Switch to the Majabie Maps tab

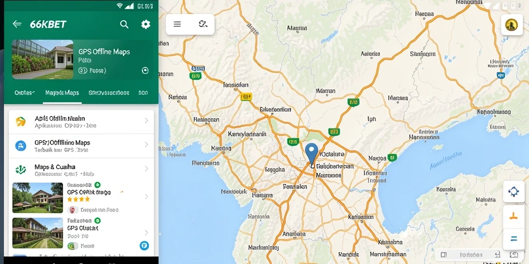(x=62, y=93)
